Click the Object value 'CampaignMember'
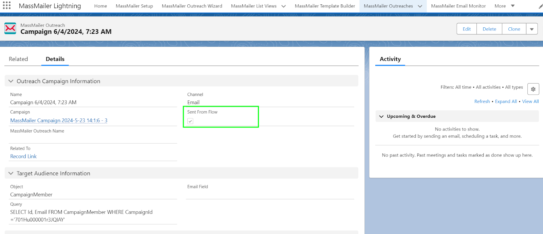Image resolution: width=543 pixels, height=234 pixels. [31, 194]
